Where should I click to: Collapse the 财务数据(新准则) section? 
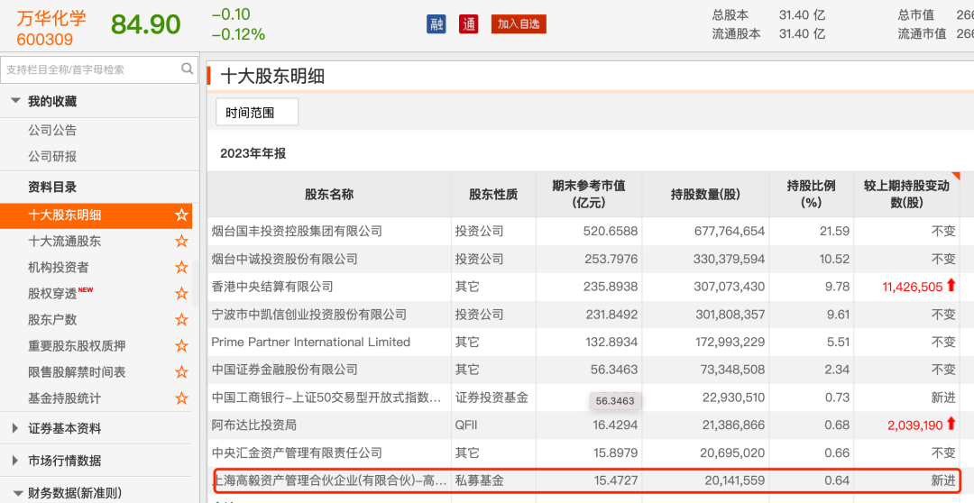click(16, 494)
